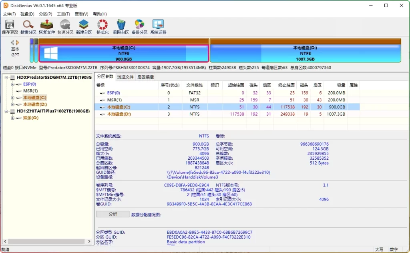Switch to the 浏览文件 tab
This screenshot has width=410, height=253.
click(x=125, y=77)
